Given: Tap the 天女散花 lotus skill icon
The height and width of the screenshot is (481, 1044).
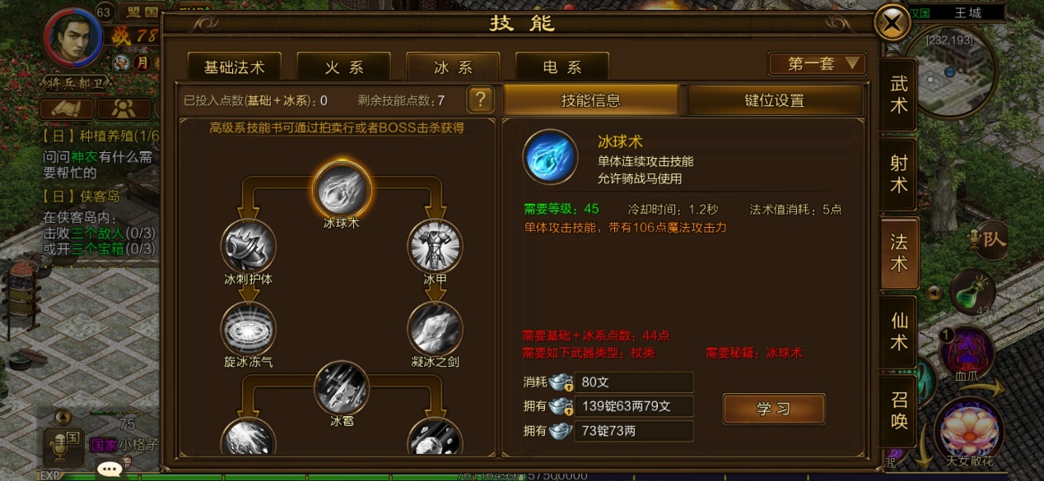Looking at the screenshot, I should [968, 430].
